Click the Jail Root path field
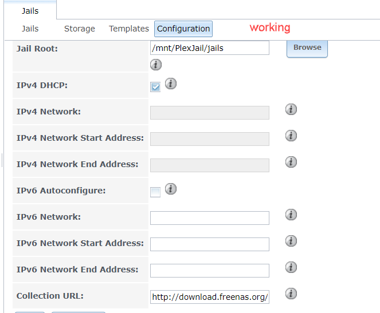Image resolution: width=380 pixels, height=313 pixels. coord(209,48)
